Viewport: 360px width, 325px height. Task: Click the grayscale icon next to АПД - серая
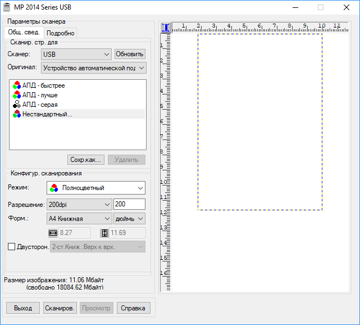pos(17,105)
